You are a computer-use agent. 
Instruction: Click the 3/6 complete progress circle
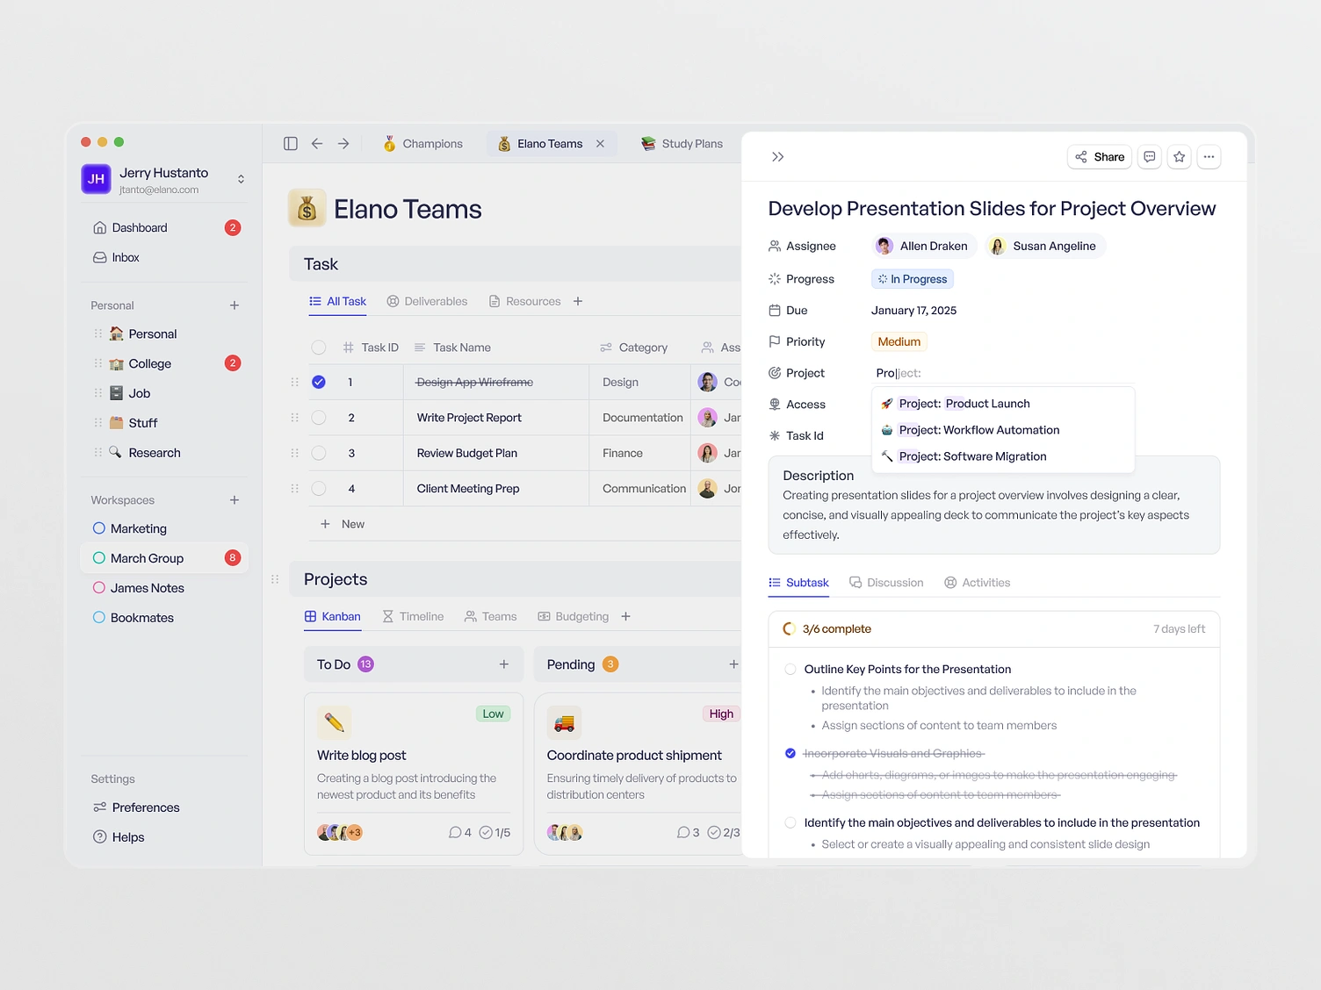(x=788, y=628)
